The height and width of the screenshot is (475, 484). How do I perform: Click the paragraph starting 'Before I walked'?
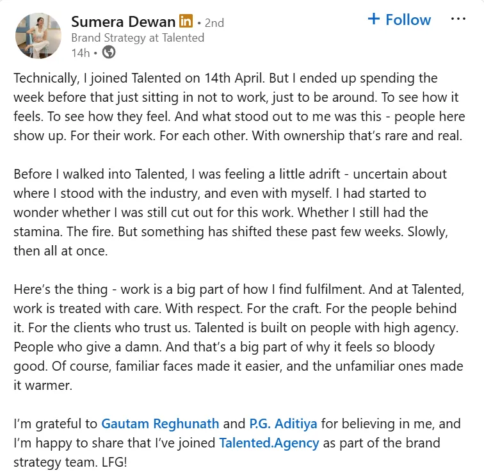pos(231,213)
